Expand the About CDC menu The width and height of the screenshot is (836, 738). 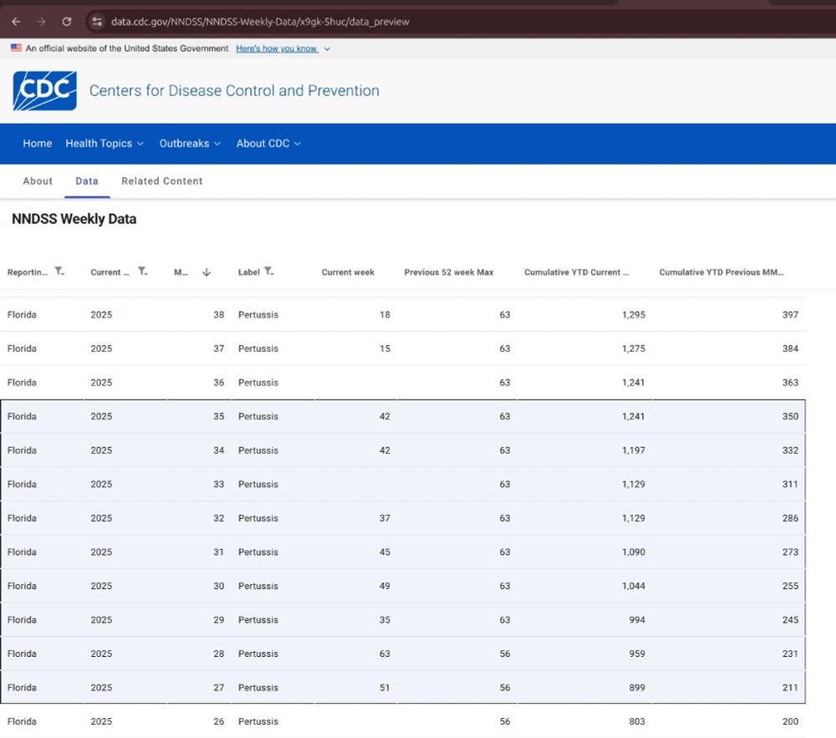[268, 143]
